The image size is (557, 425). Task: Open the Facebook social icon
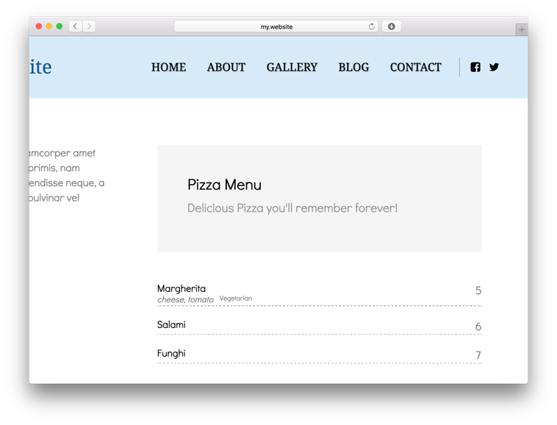pos(475,67)
